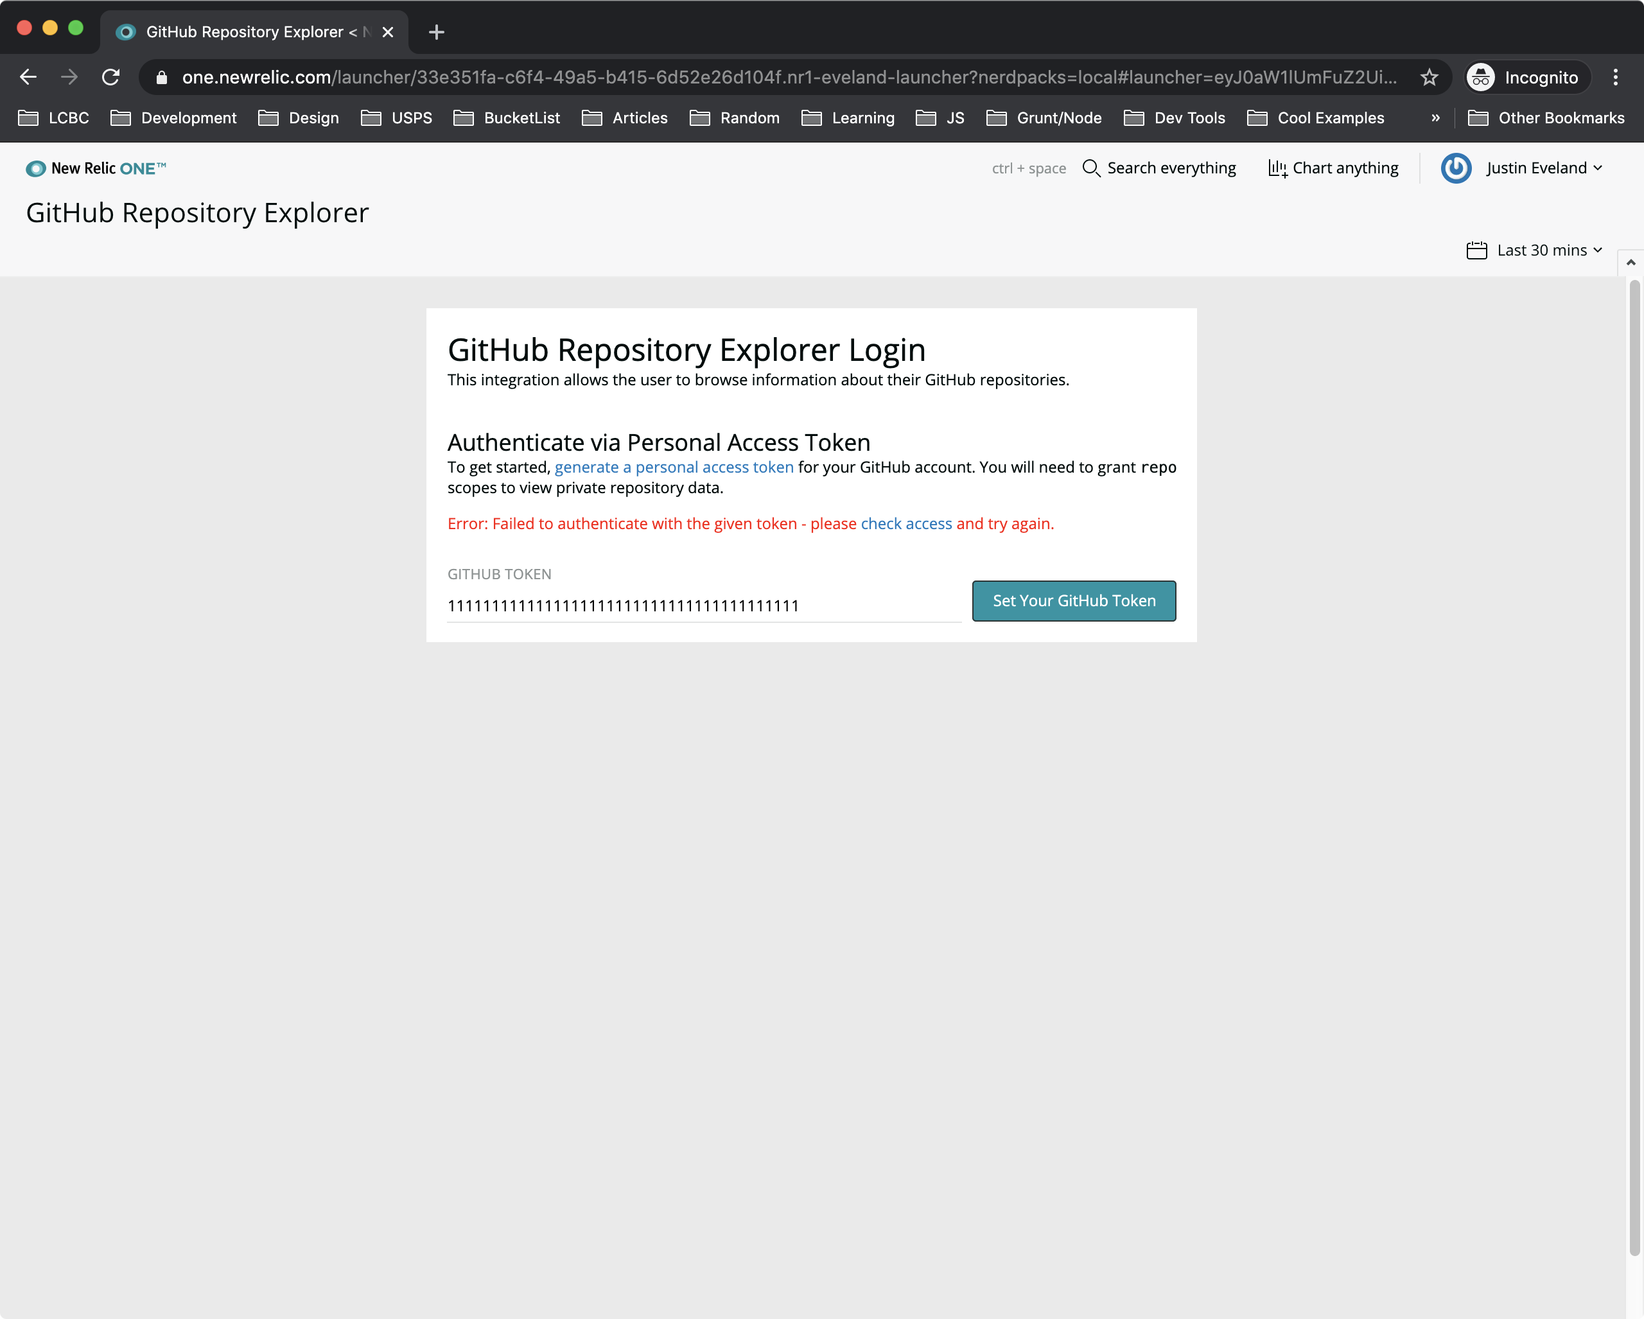Open Chart anything chart icon
Screen dimensions: 1644x1319
pos(1277,168)
